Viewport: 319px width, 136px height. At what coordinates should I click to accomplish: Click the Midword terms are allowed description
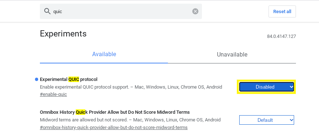point(130,120)
